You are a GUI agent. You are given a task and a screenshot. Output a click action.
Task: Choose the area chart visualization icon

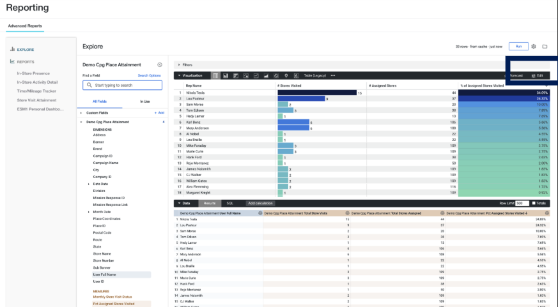pos(266,76)
